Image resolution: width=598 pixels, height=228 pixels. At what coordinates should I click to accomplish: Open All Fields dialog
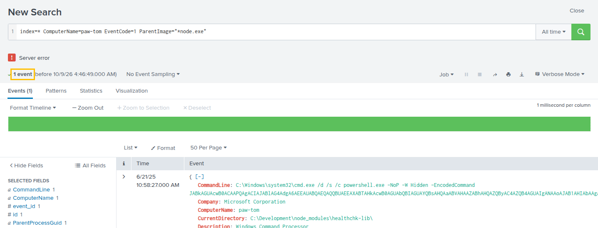pyautogui.click(x=90, y=165)
